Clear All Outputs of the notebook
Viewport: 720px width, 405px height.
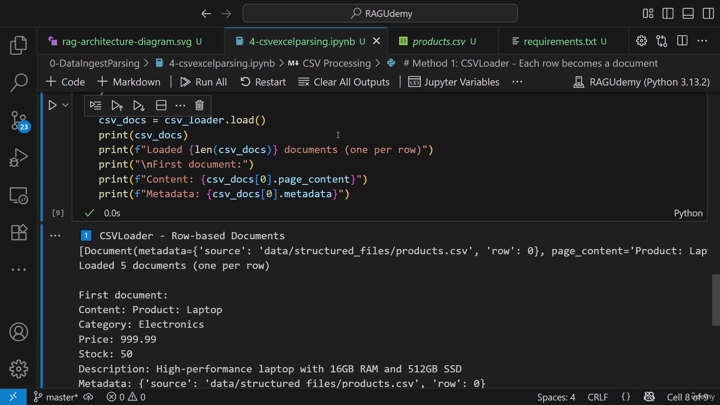point(344,82)
